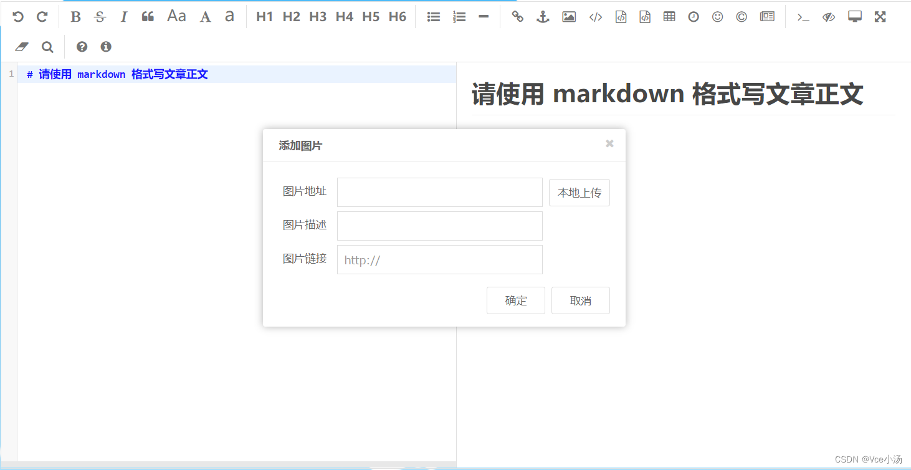Open about info with the i icon
This screenshot has height=470, width=911.
point(106,47)
